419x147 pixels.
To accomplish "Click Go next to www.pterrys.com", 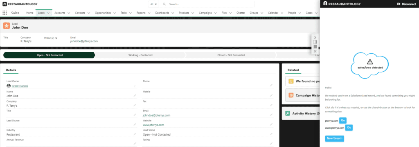I will pos(349,127).
